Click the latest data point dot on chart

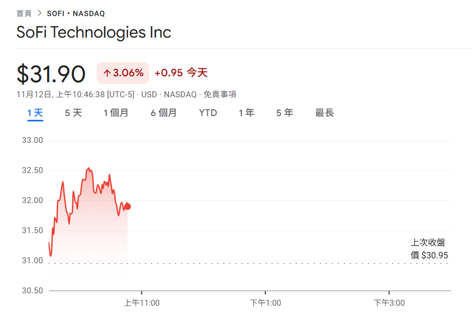click(127, 205)
